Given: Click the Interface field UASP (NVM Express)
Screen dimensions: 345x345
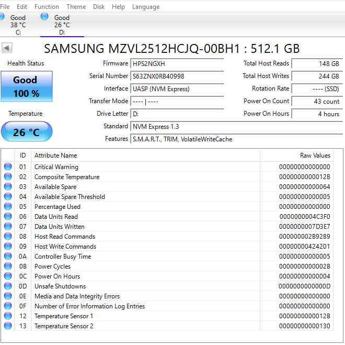Looking at the screenshot, I should pyautogui.click(x=177, y=89).
